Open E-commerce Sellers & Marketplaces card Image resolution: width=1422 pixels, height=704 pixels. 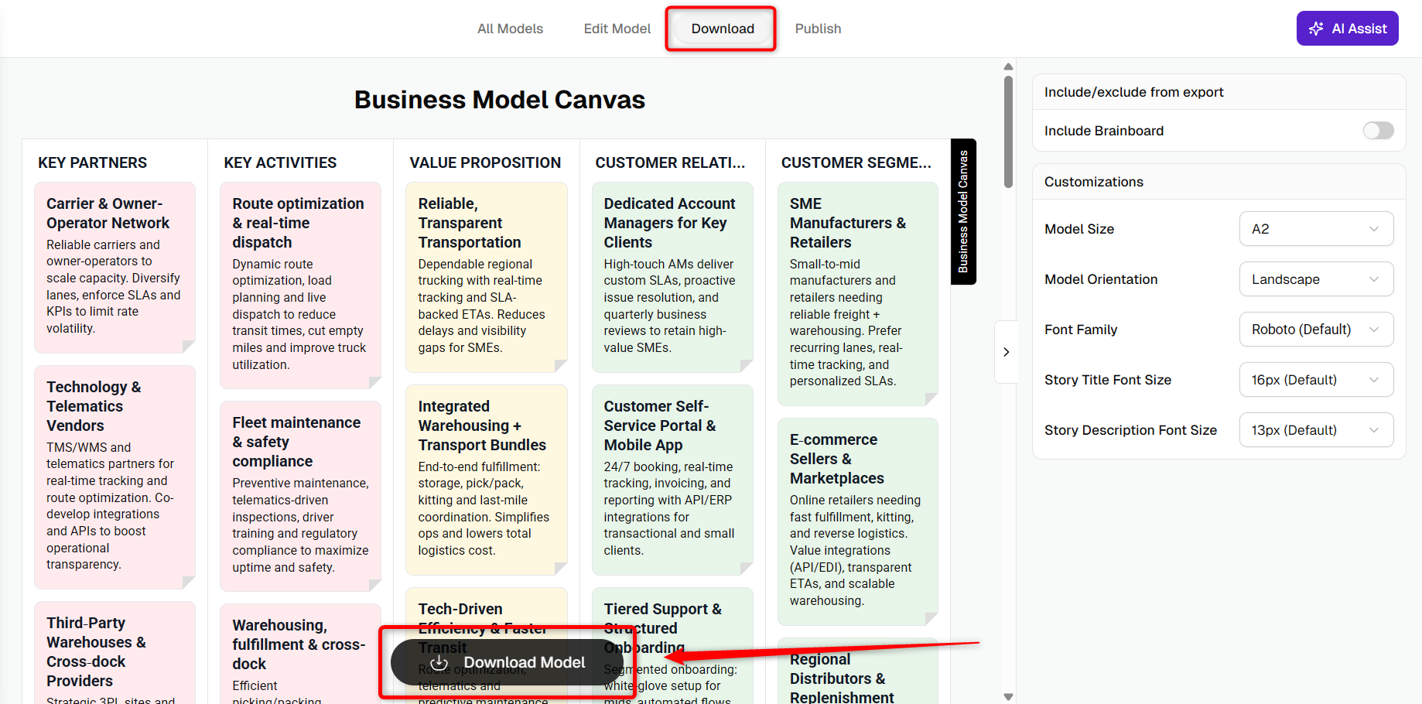tap(857, 521)
